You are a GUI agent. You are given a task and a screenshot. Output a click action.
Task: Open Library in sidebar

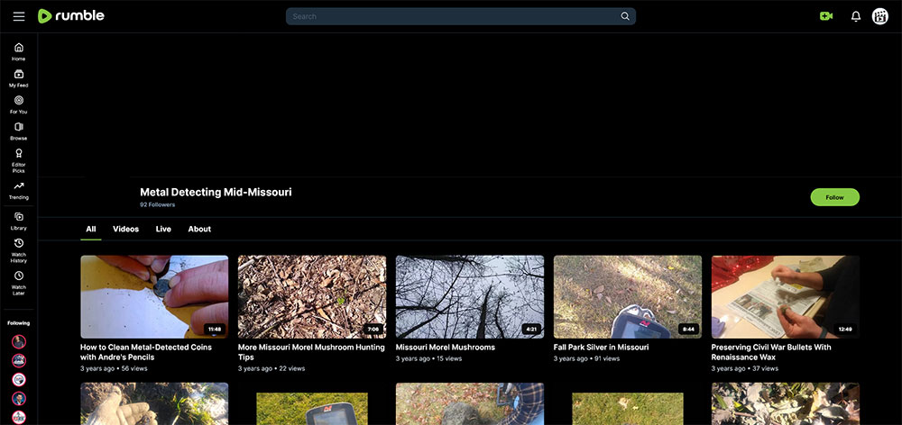coord(18,222)
